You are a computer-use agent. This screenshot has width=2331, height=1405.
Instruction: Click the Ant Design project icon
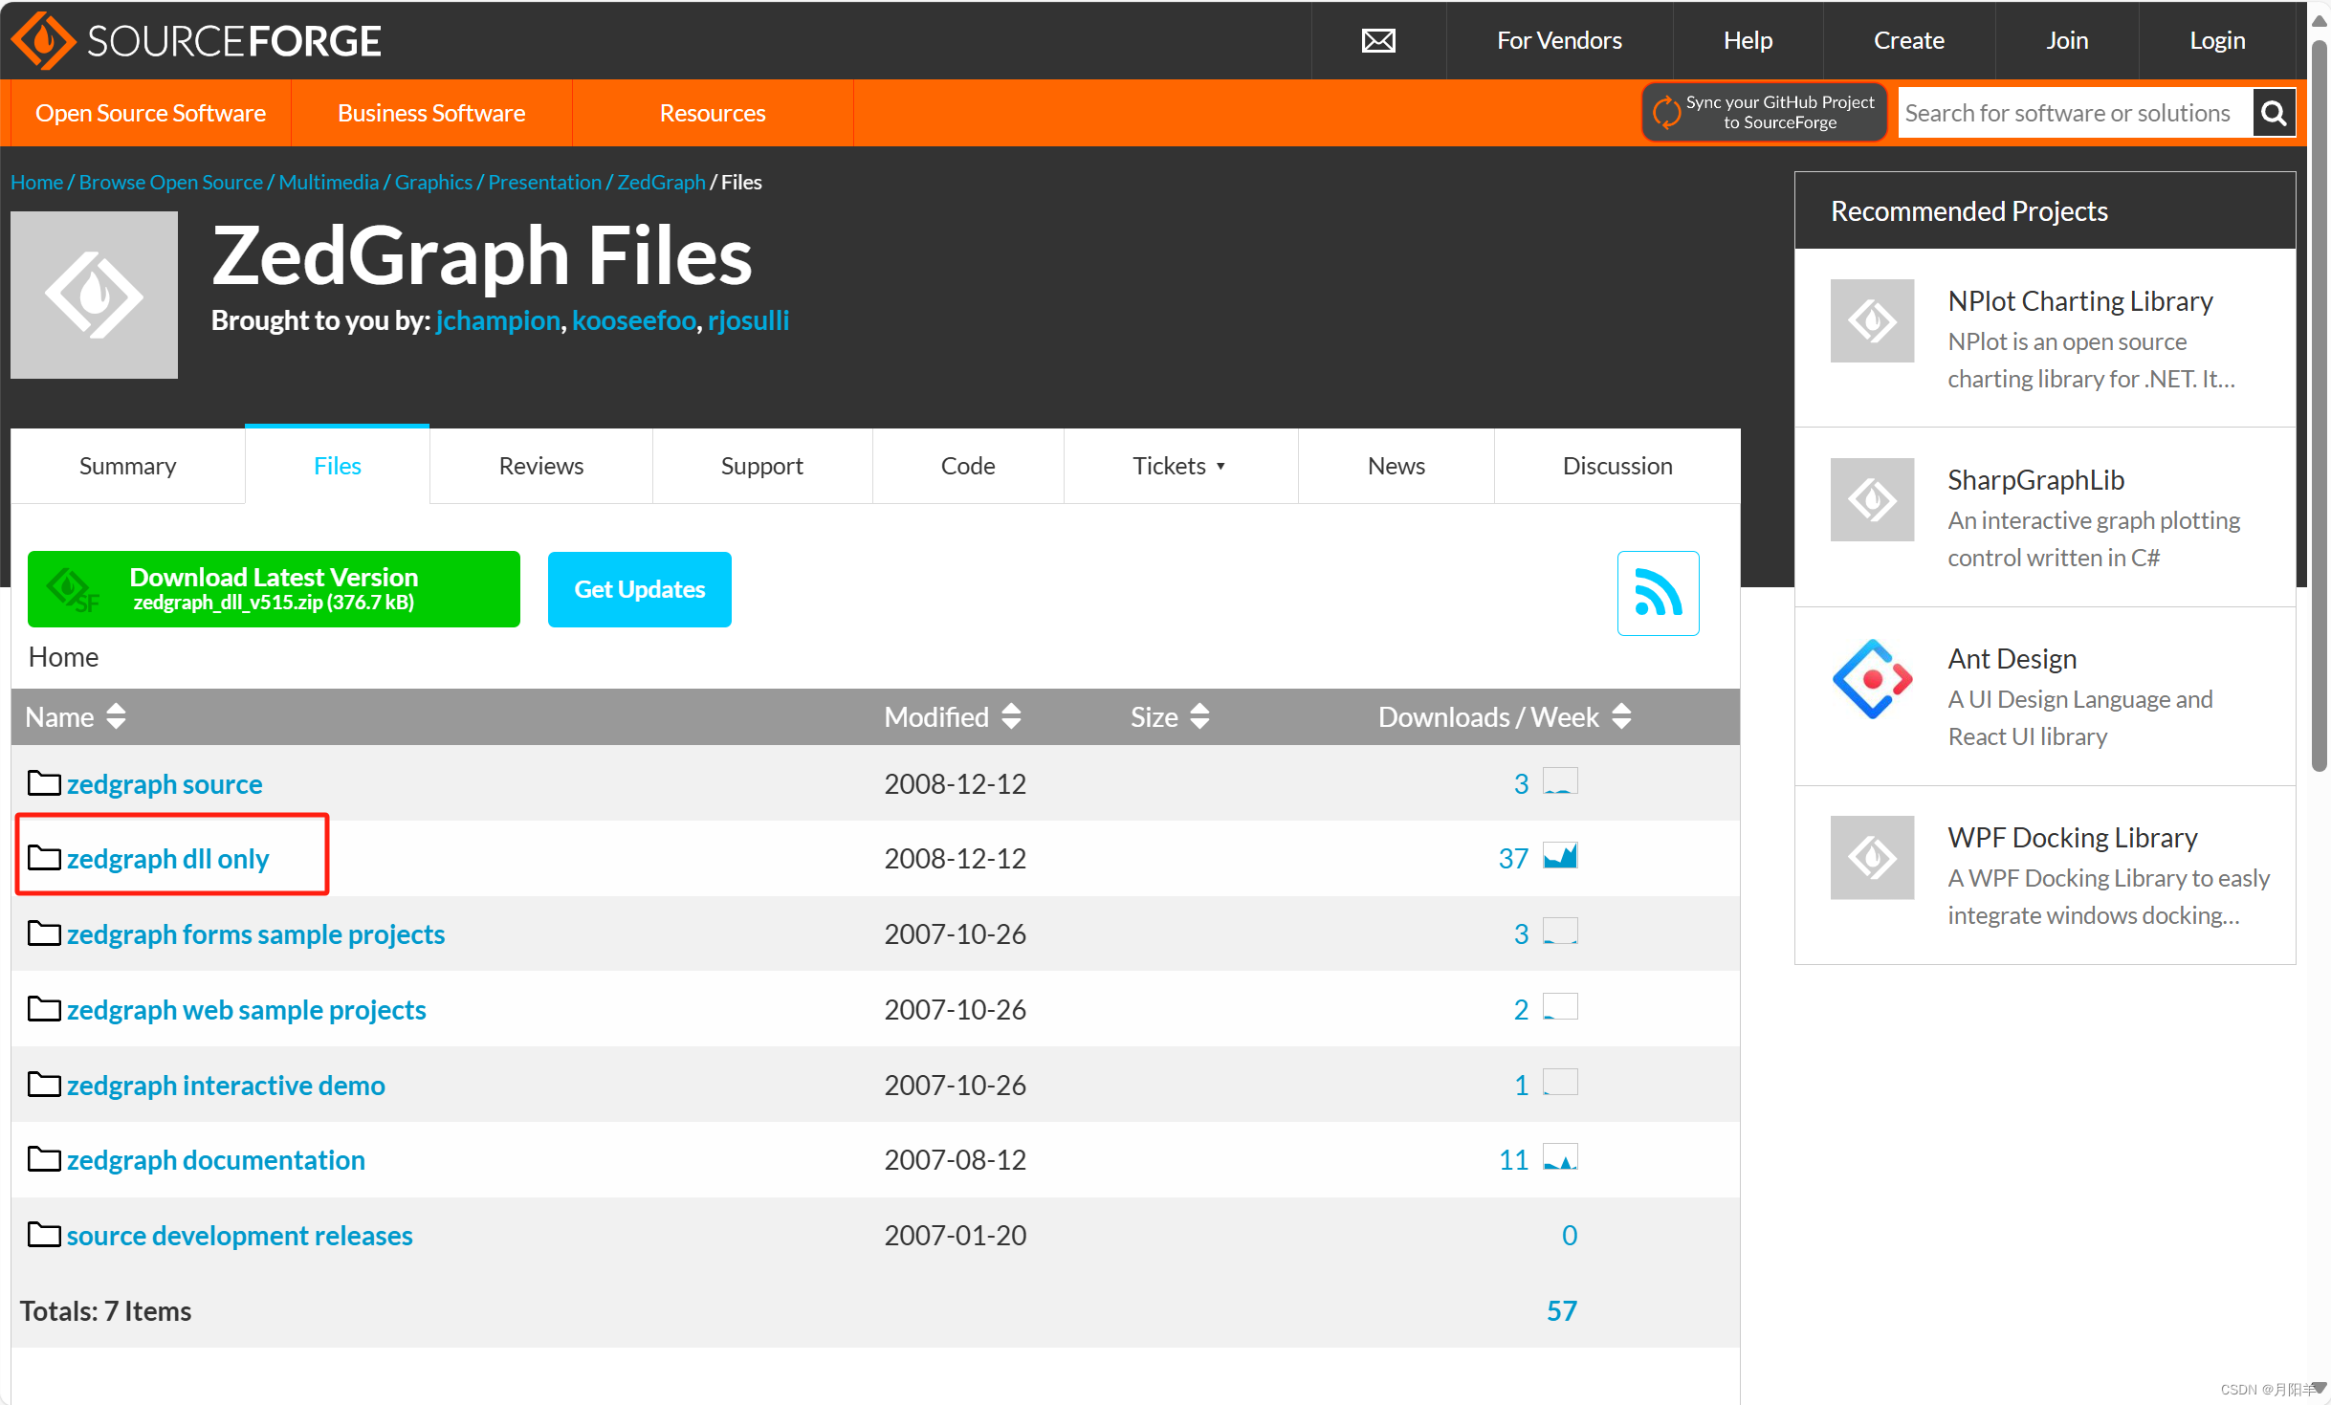[x=1871, y=679]
